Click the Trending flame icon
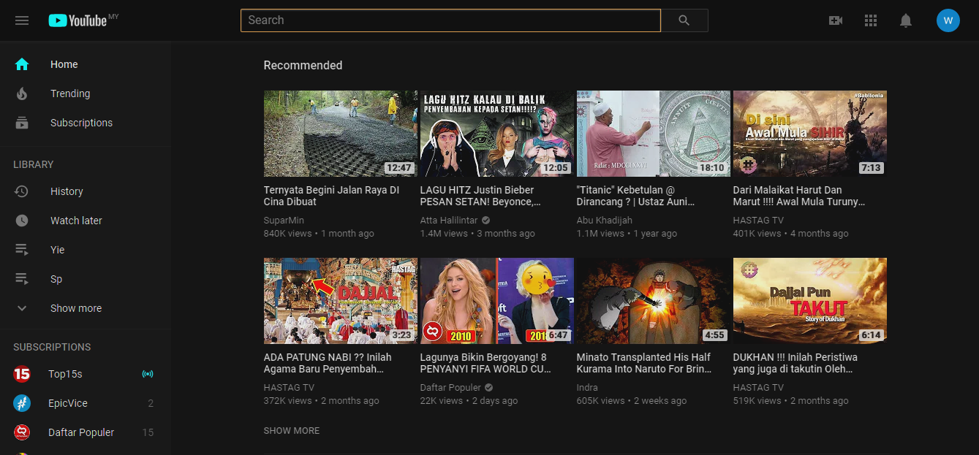This screenshot has height=455, width=979. pyautogui.click(x=22, y=93)
